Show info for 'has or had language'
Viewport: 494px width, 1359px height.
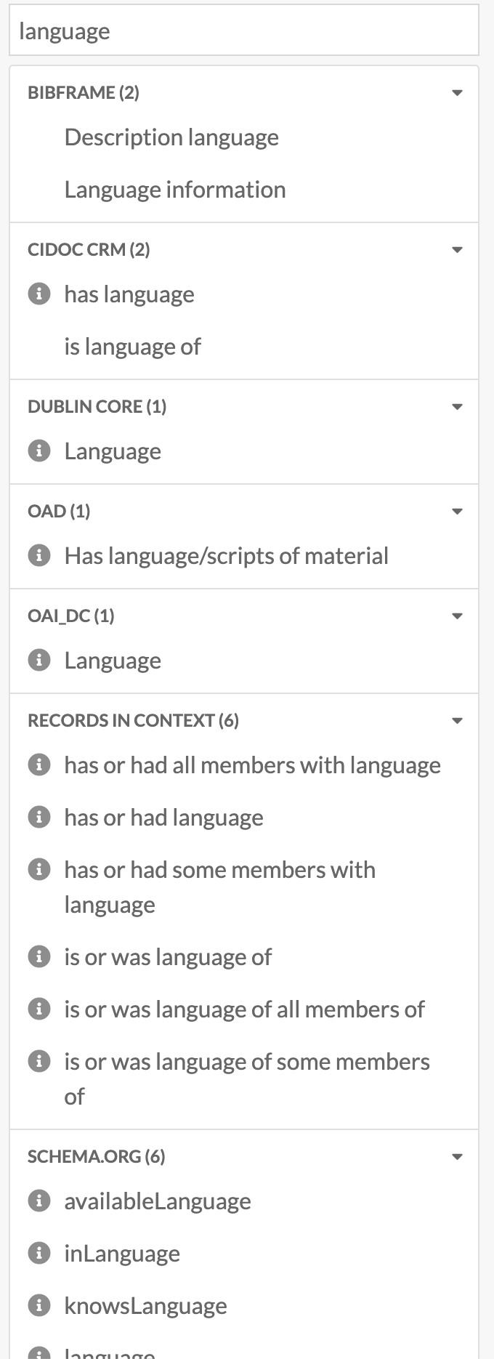pos(39,818)
